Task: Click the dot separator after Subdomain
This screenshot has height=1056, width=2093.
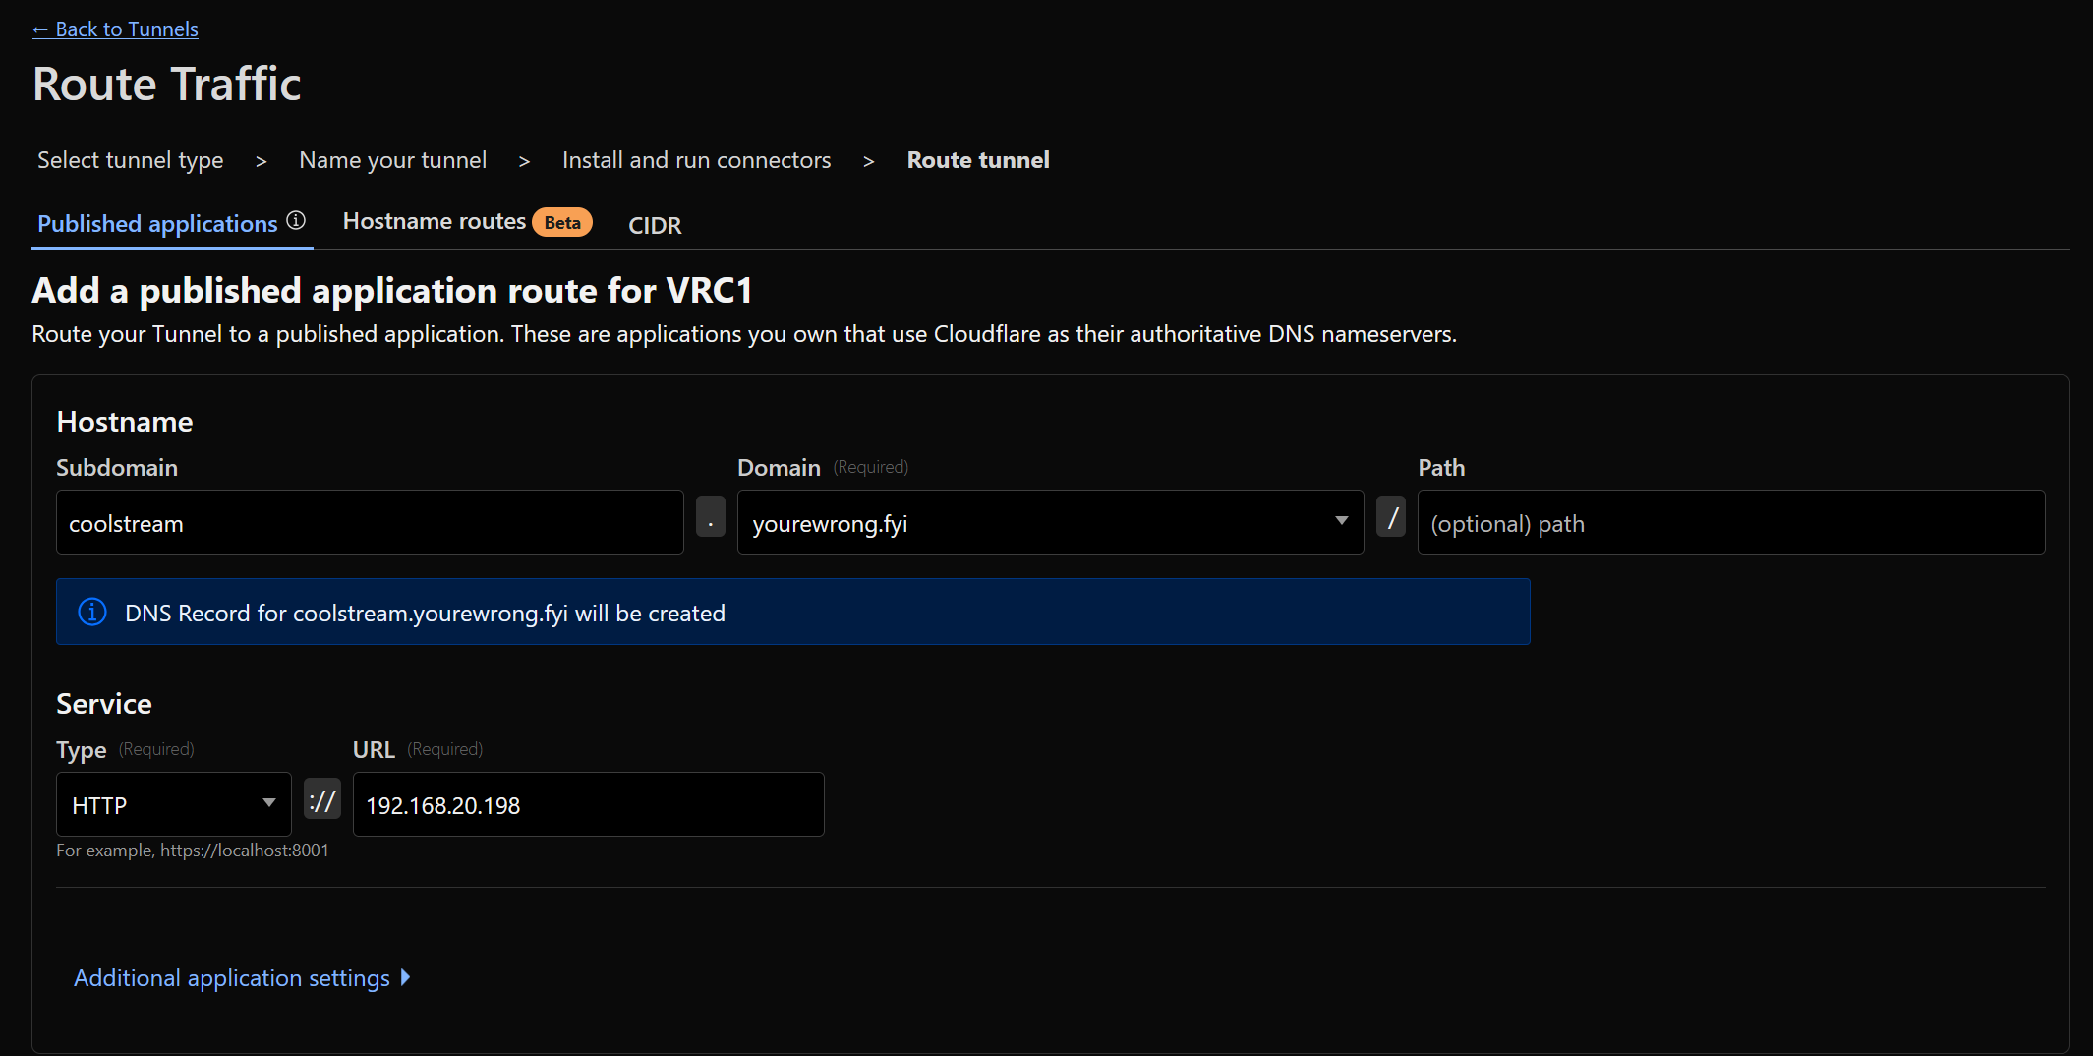Action: tap(710, 518)
